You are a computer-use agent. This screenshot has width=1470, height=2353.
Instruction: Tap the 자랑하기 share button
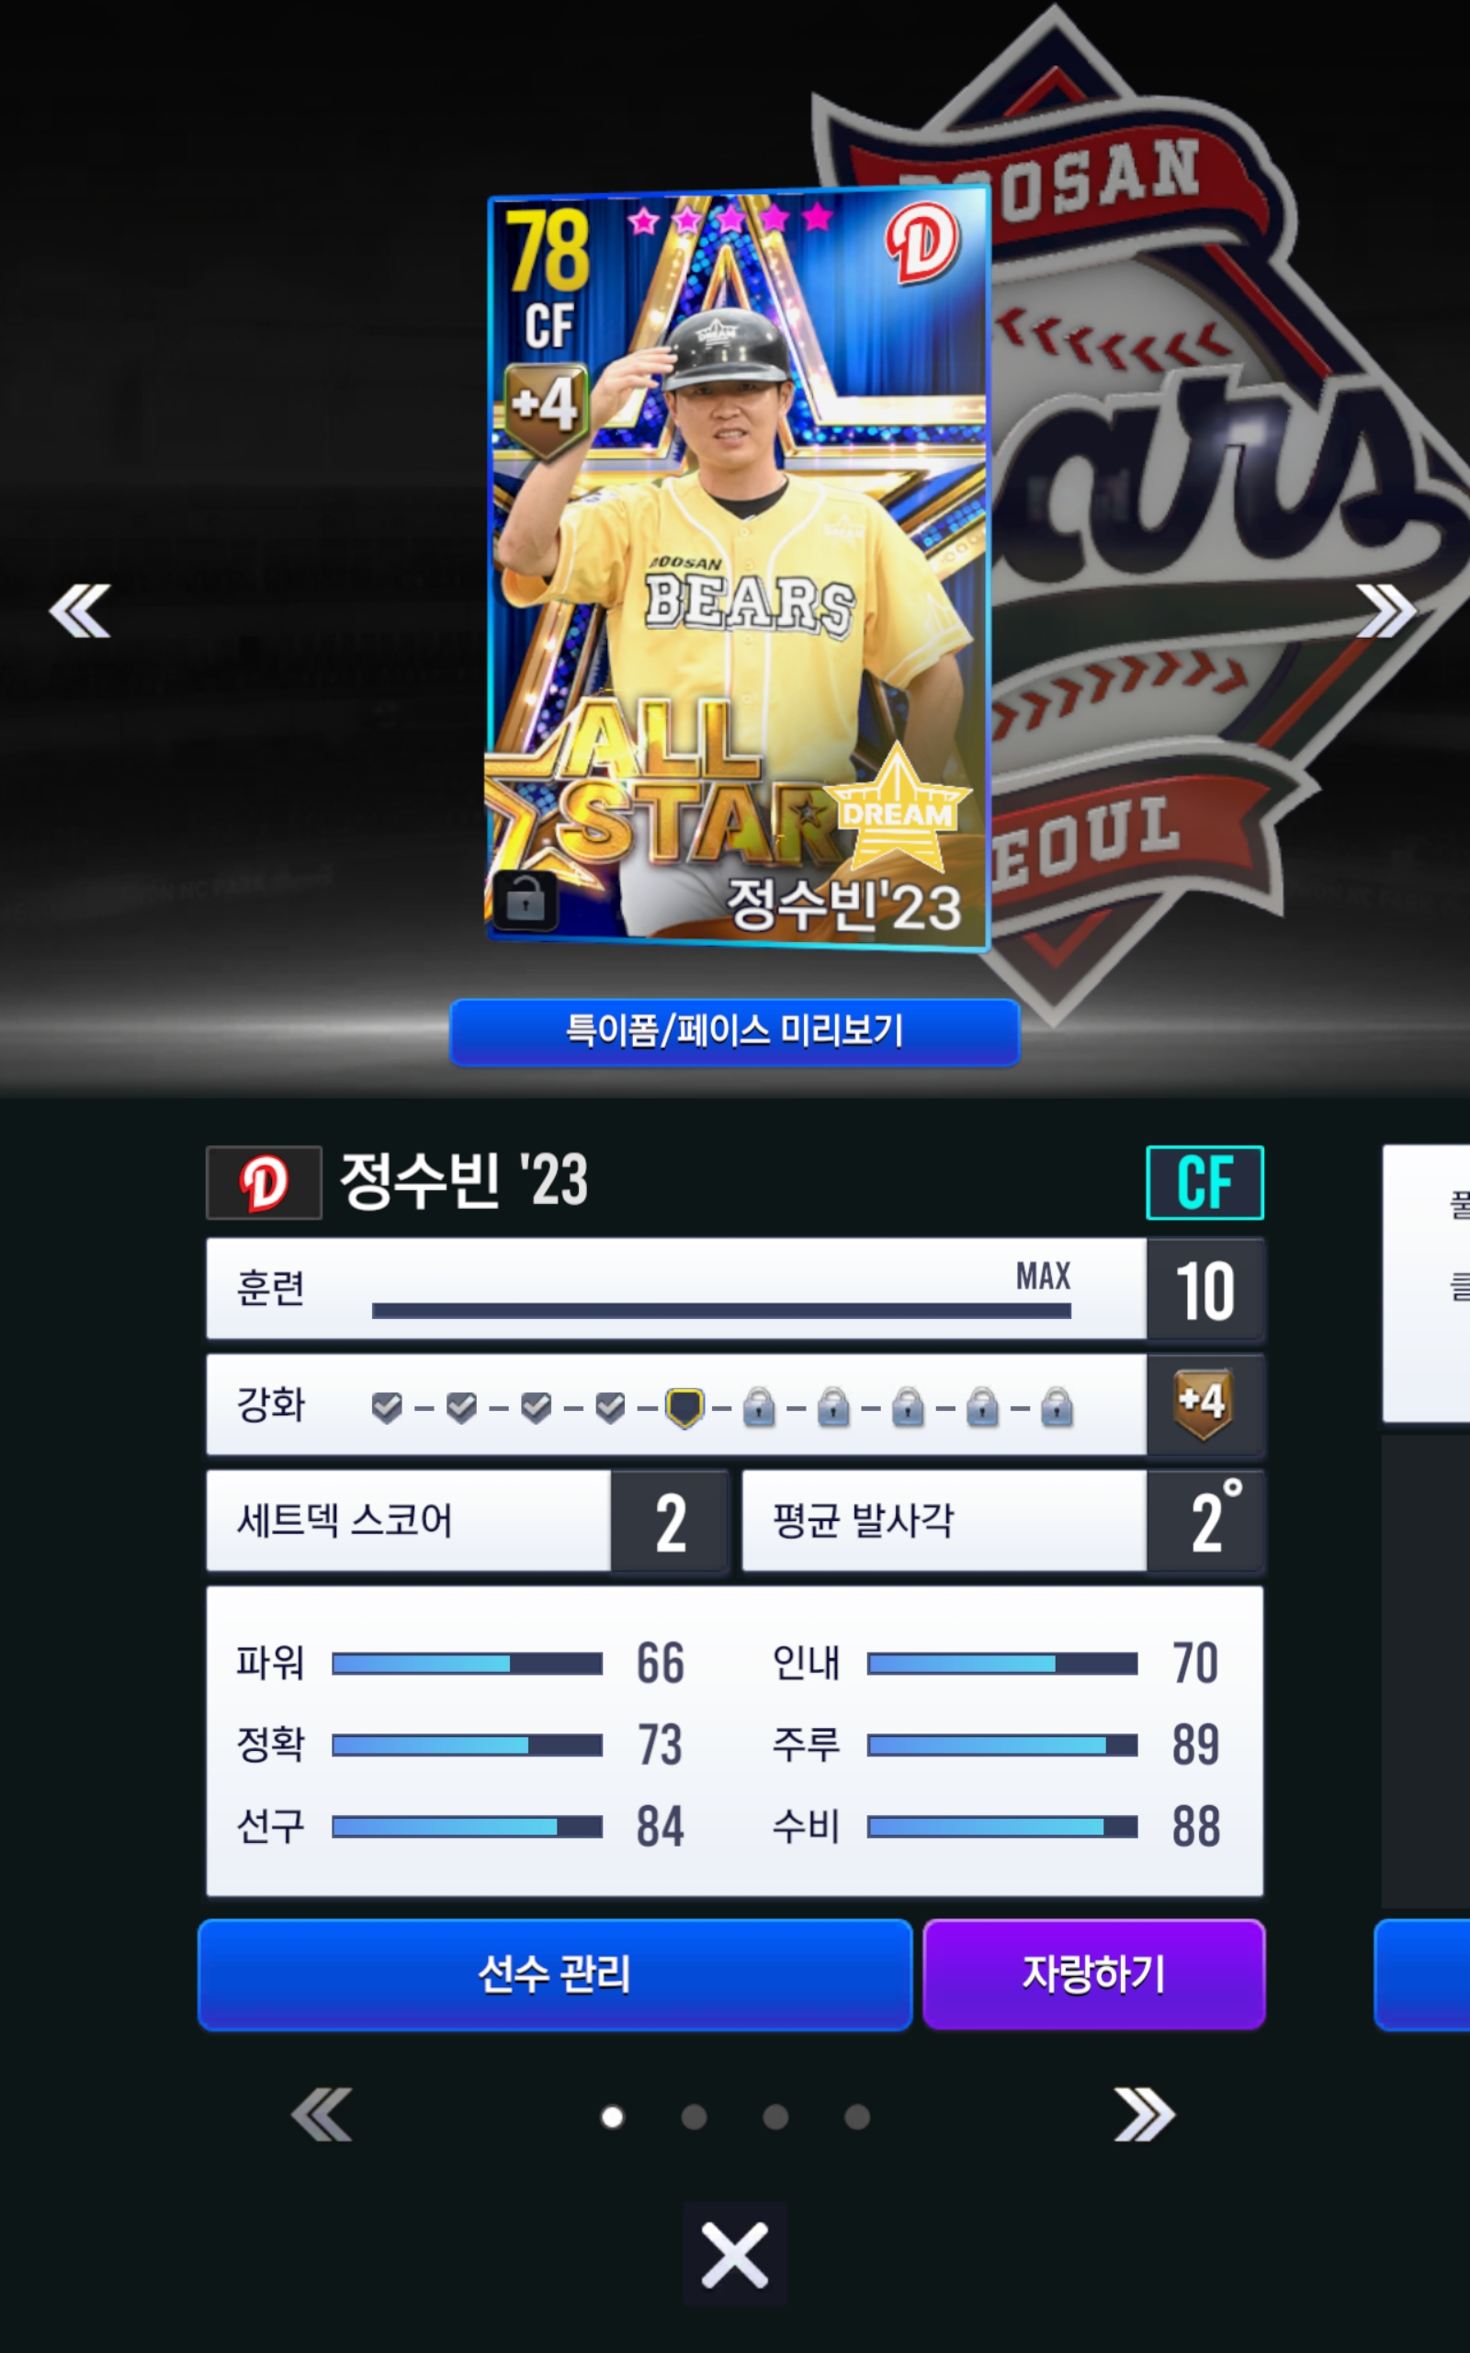1093,1974
